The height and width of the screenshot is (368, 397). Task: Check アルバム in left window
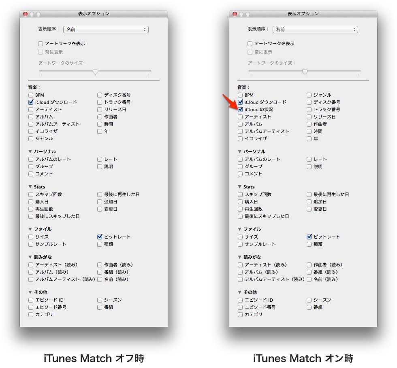tap(31, 117)
